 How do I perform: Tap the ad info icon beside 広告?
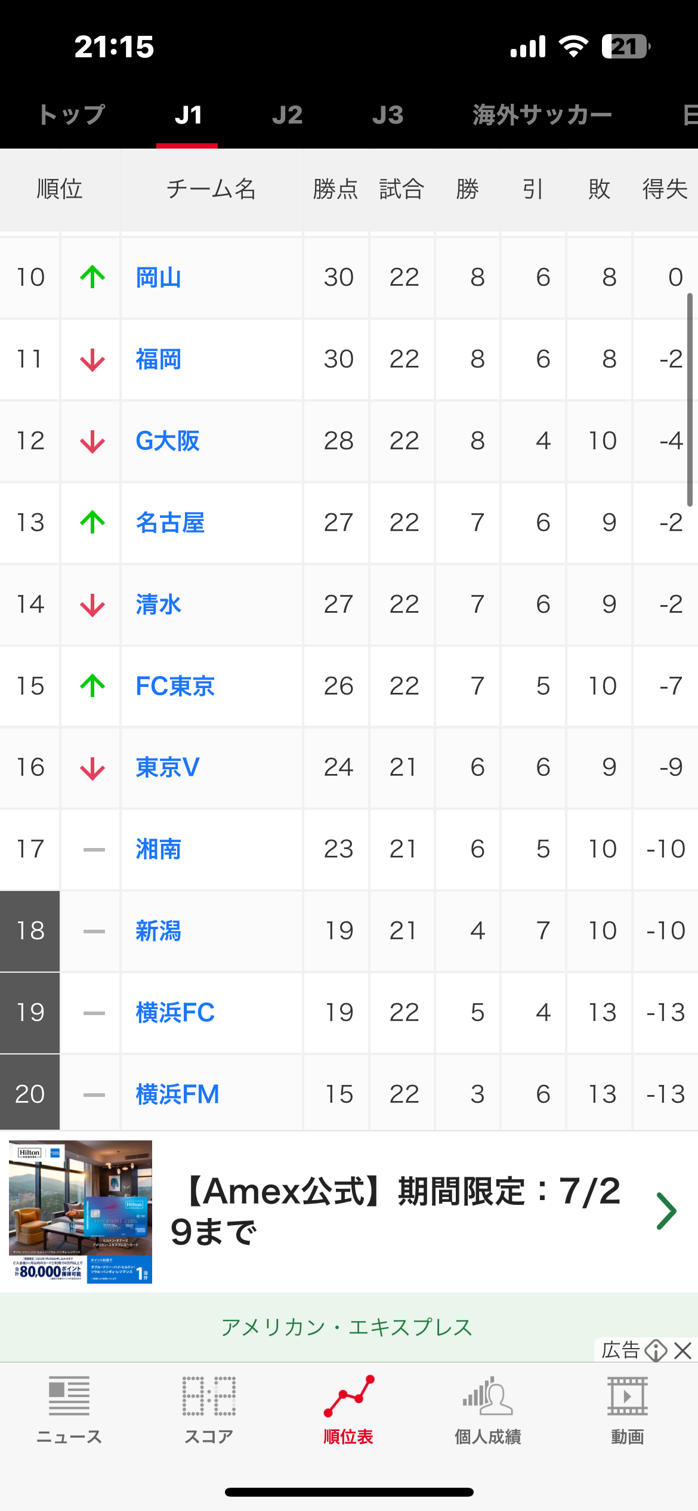click(656, 1350)
